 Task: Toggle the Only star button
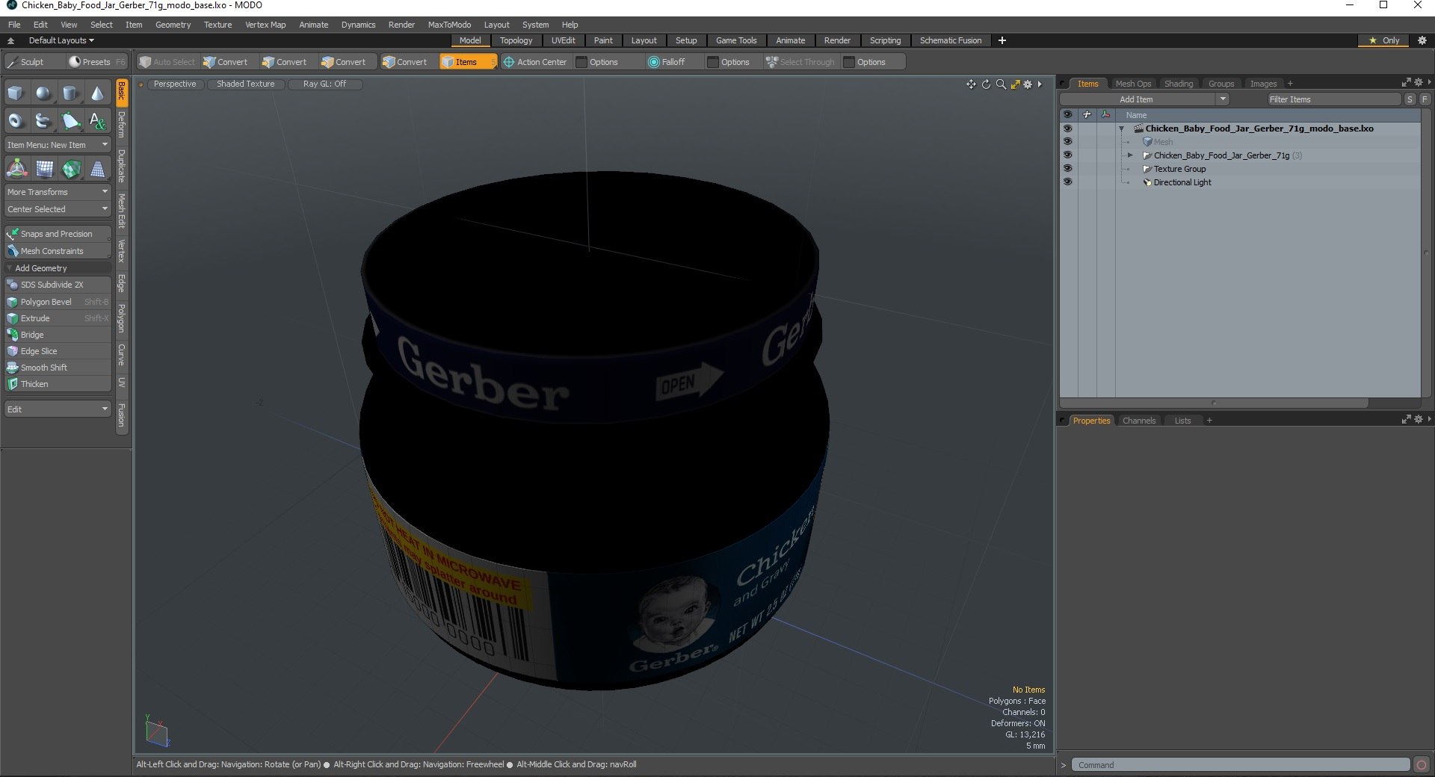(x=1383, y=40)
